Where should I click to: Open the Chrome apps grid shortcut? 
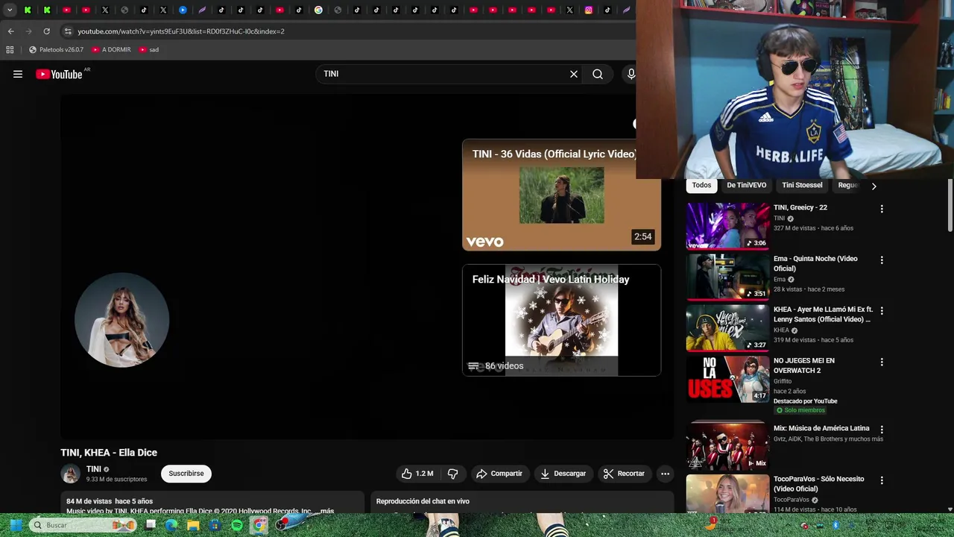pos(10,50)
